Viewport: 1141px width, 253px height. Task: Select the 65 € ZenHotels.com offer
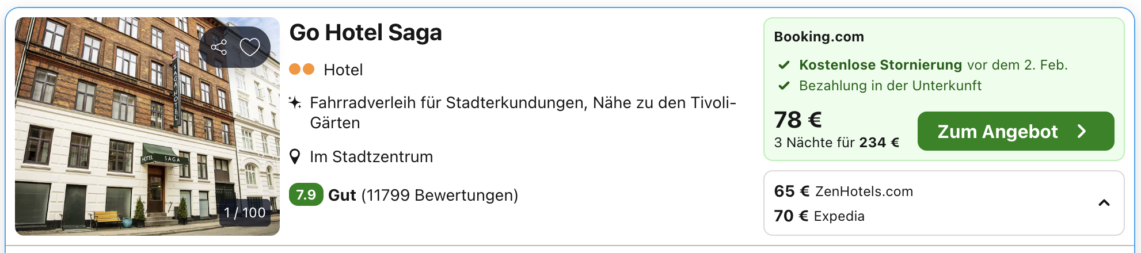(843, 191)
